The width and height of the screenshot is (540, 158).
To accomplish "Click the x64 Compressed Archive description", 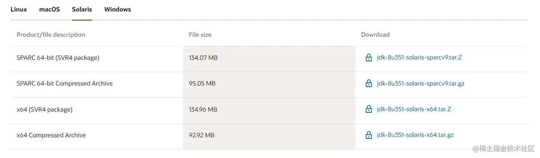I will pyautogui.click(x=52, y=135).
